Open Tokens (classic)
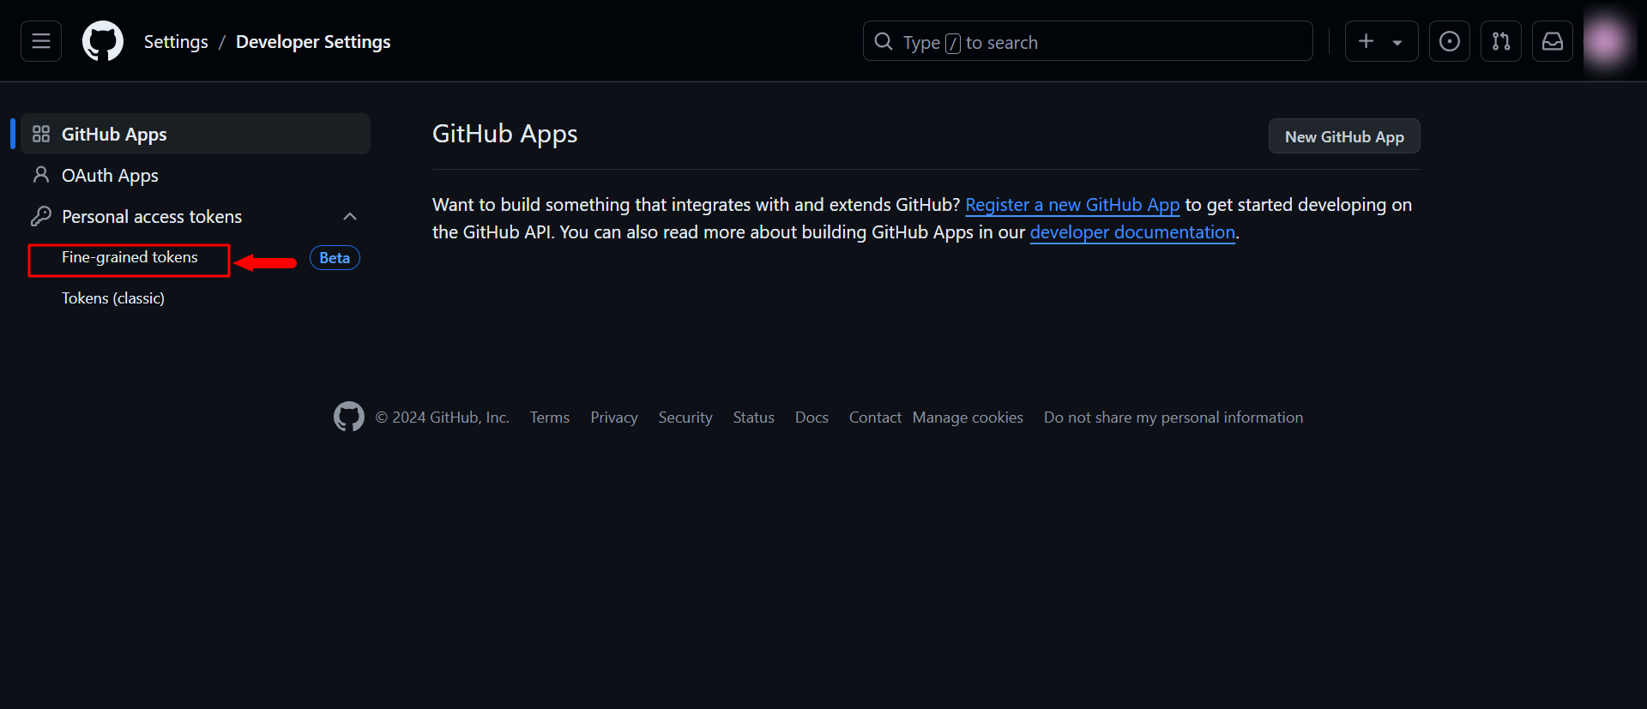 [113, 298]
